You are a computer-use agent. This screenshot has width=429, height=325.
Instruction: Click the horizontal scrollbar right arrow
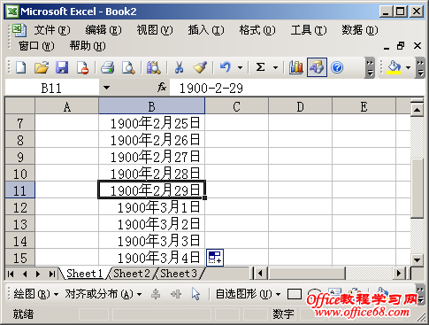399,274
